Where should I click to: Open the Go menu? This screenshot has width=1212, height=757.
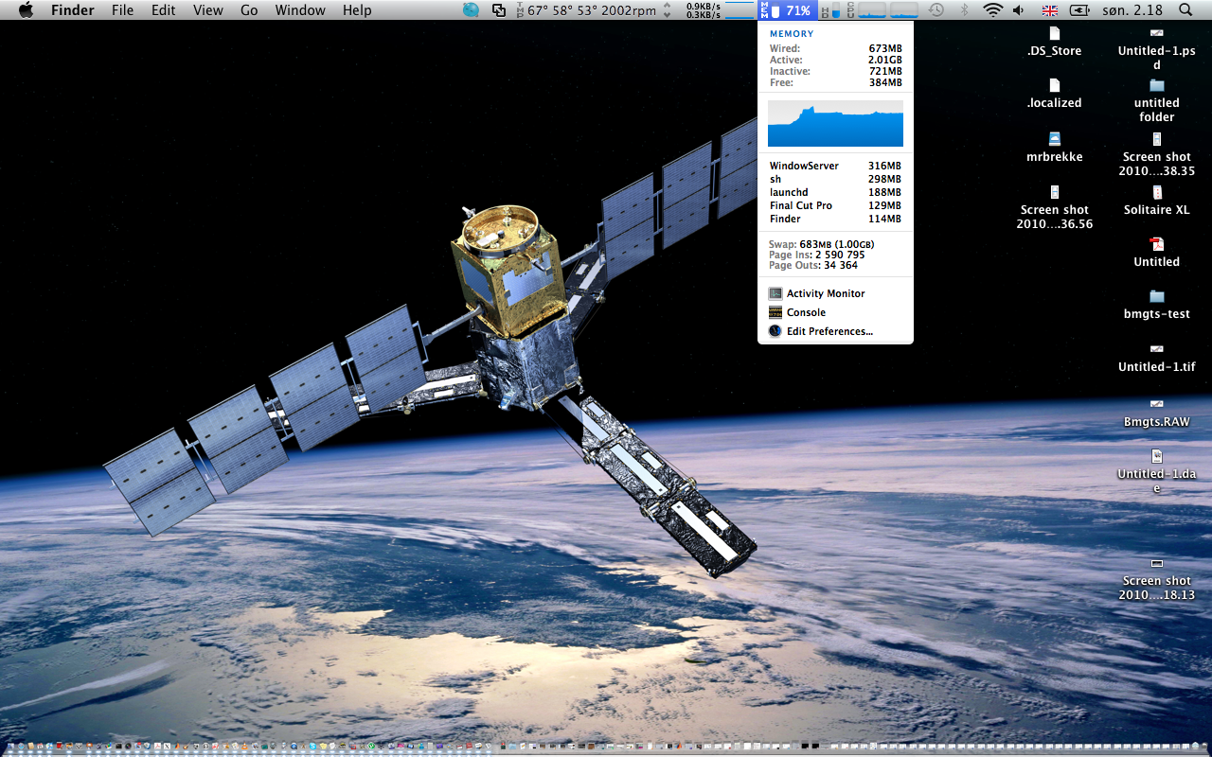(x=249, y=10)
